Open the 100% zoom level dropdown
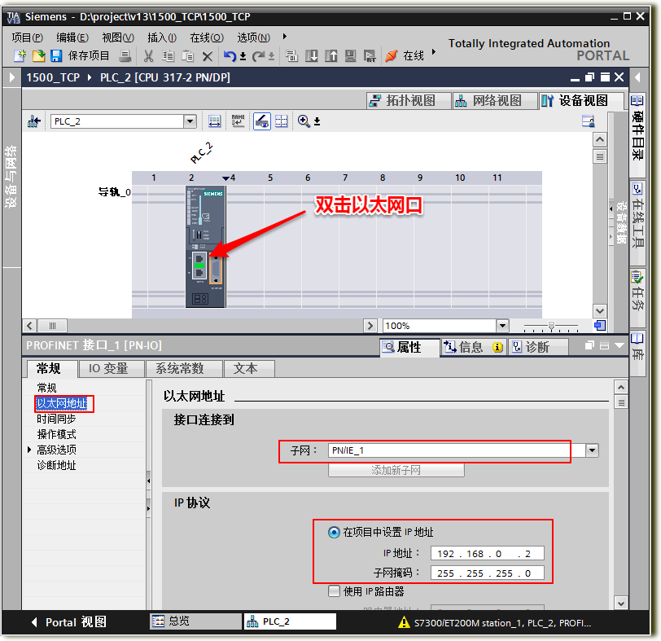Viewport: 661px width, 641px height. [x=502, y=326]
